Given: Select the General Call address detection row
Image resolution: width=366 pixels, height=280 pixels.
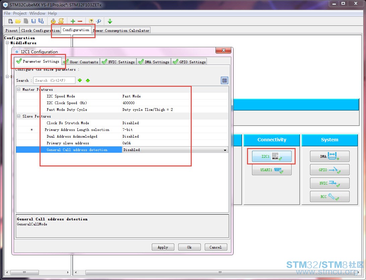Looking at the screenshot, I should (122, 150).
